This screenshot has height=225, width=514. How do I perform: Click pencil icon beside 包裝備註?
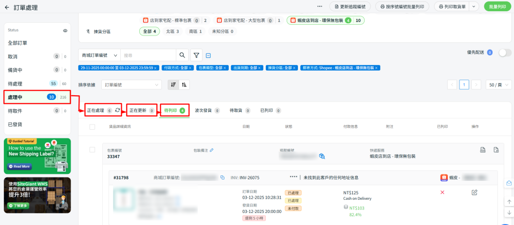point(212,151)
